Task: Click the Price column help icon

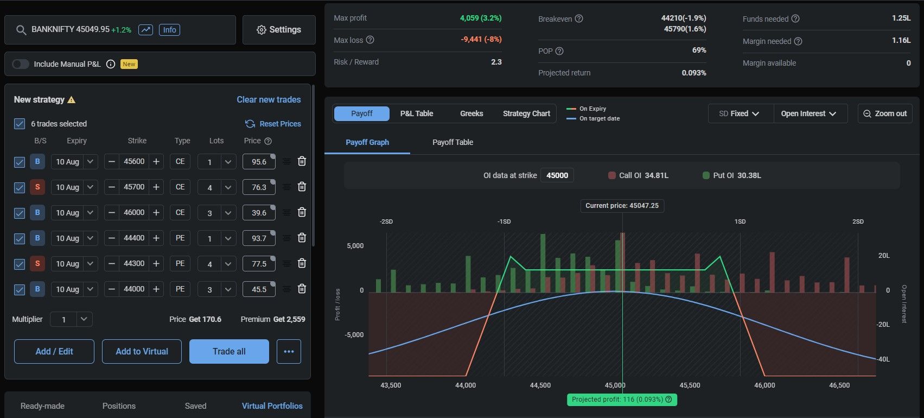Action: (x=268, y=141)
